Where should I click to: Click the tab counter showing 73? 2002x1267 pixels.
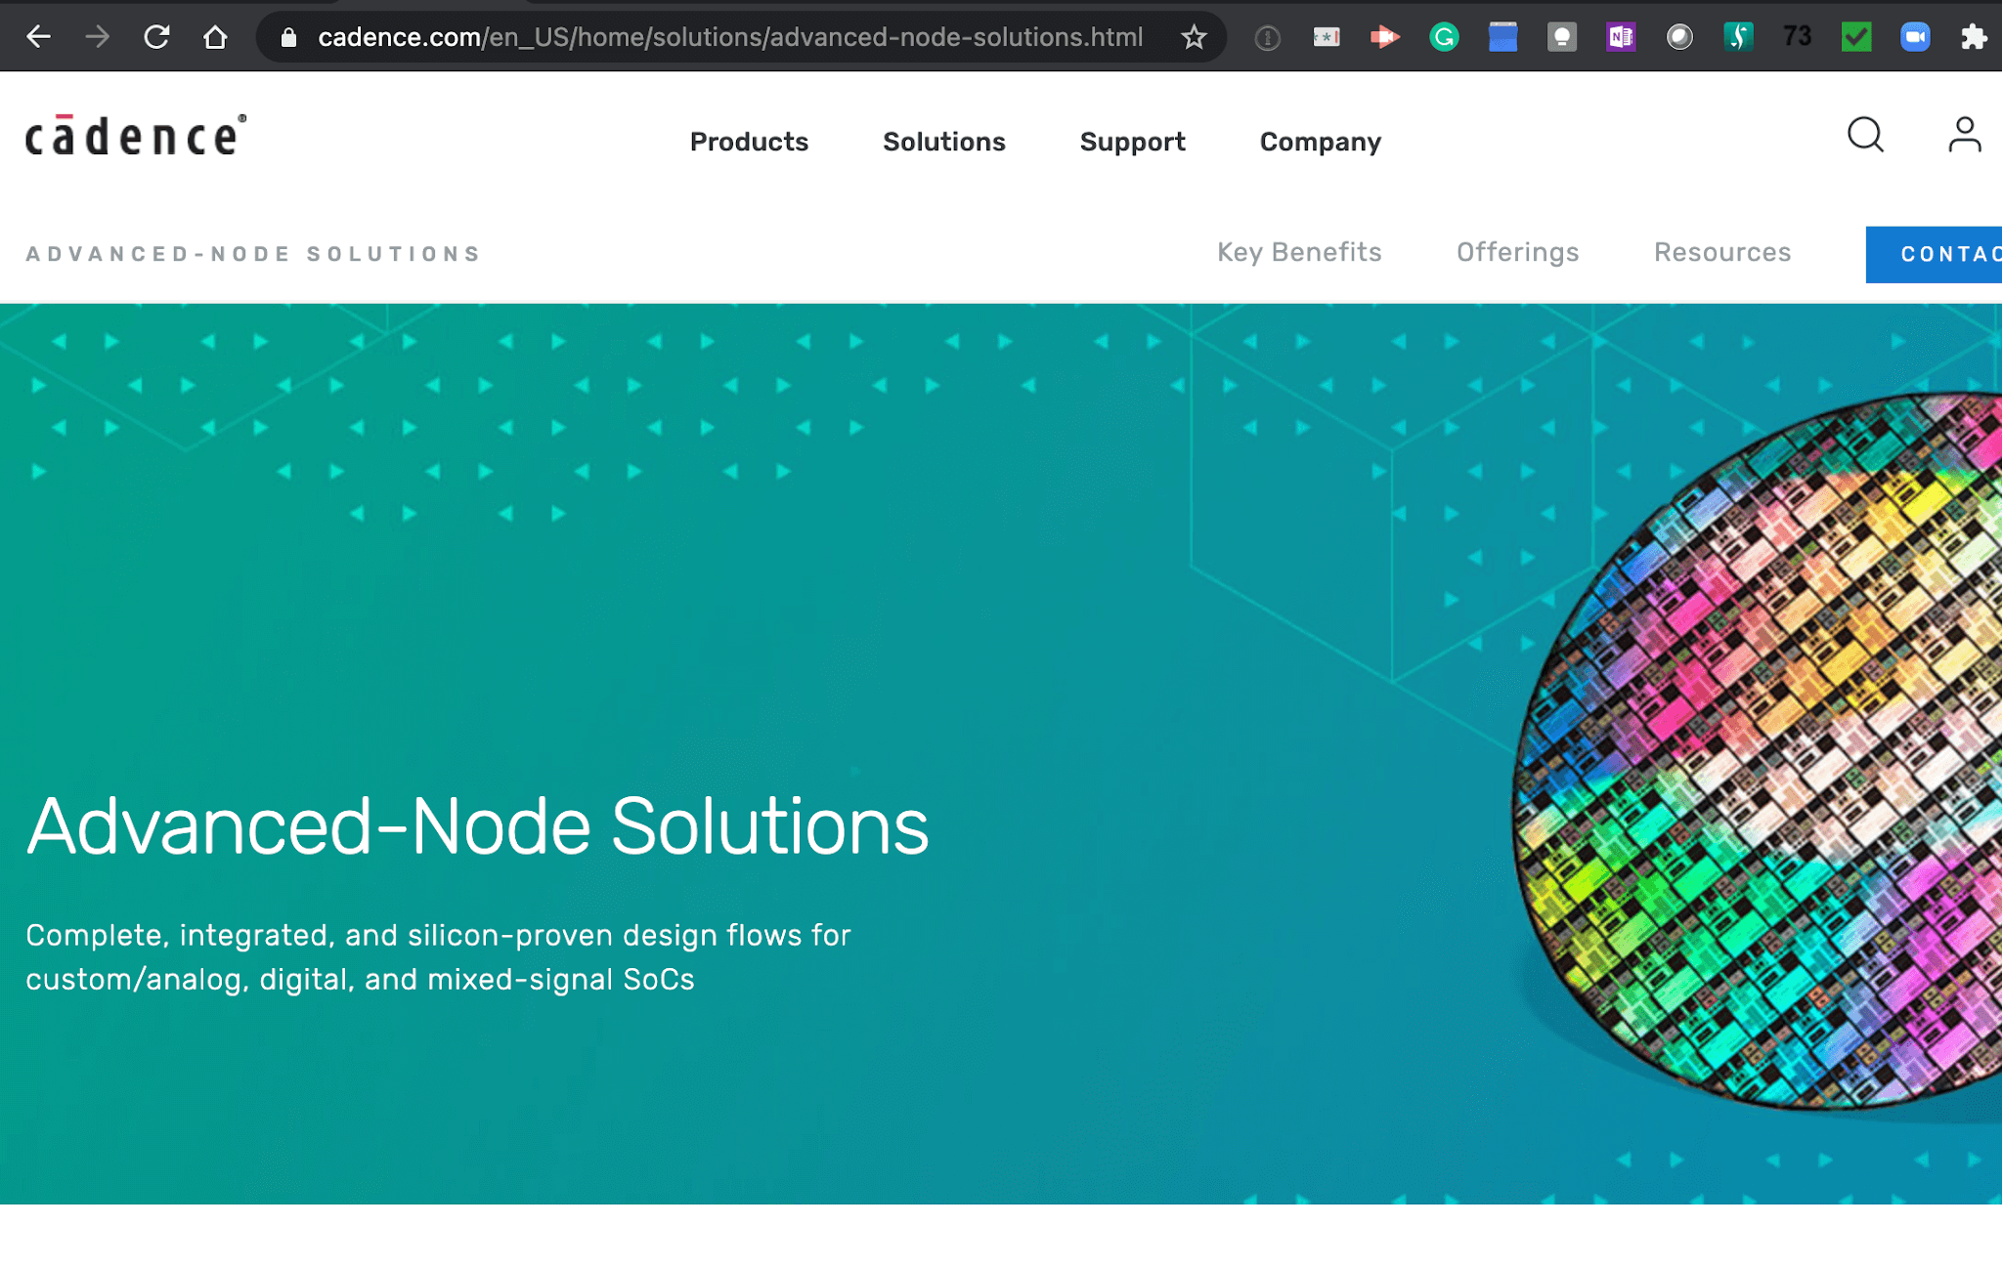(1797, 36)
